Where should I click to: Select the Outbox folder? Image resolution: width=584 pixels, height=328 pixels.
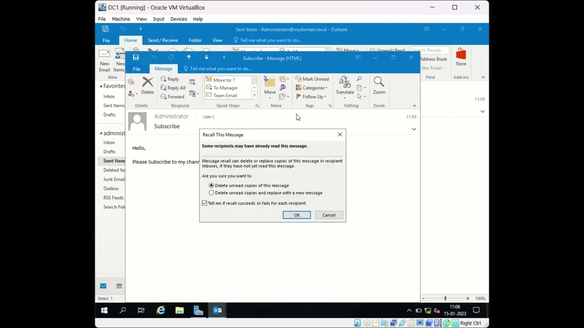click(111, 189)
